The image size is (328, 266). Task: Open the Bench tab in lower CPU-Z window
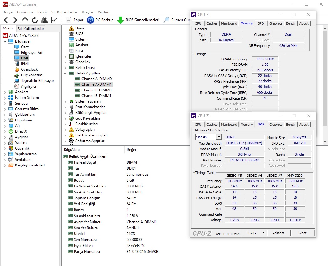(290, 125)
